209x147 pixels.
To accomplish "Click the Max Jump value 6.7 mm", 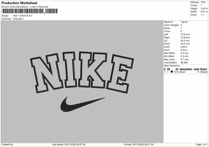I will tap(185, 59).
